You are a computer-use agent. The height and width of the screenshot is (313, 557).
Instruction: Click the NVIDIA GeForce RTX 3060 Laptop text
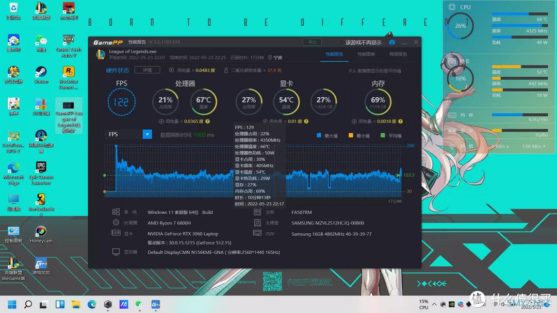183,234
